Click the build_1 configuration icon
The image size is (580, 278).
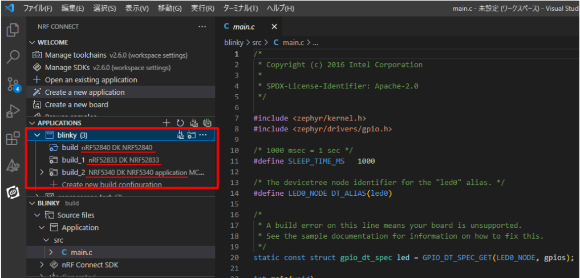[x=54, y=160]
